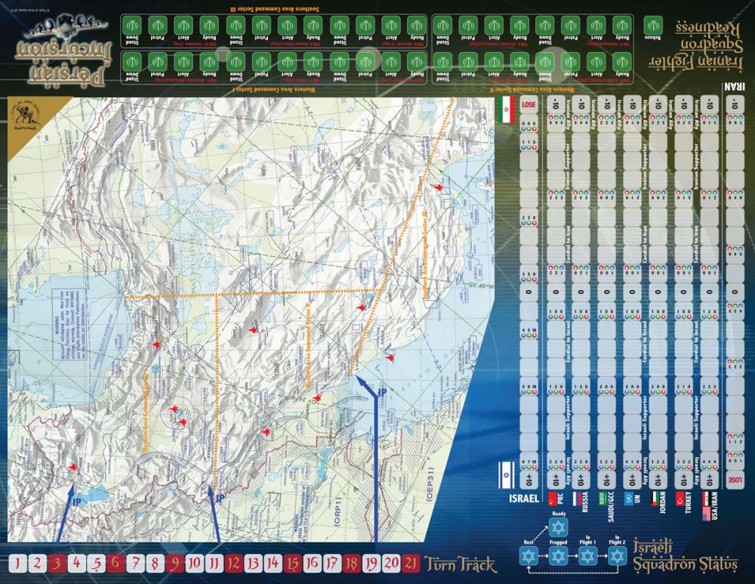Viewport: 755px width, 584px height.
Task: Click red turn 21 marker
Action: pos(411,564)
